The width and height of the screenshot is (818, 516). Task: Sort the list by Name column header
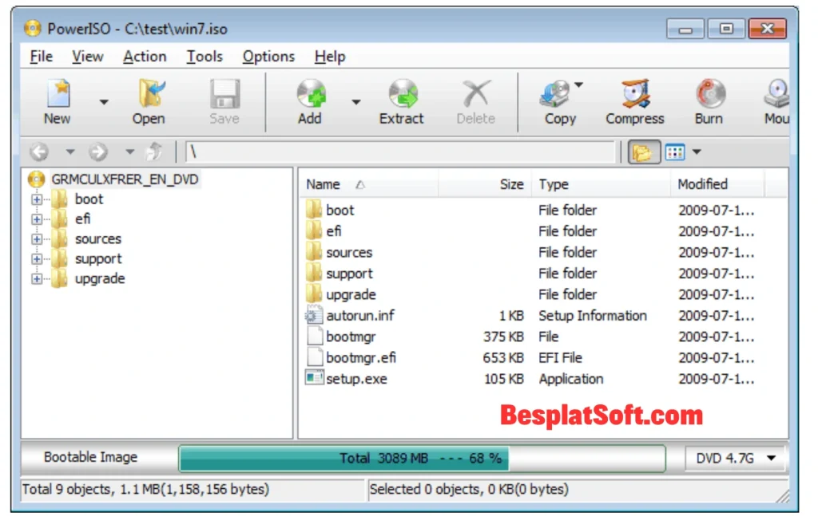[x=324, y=184]
